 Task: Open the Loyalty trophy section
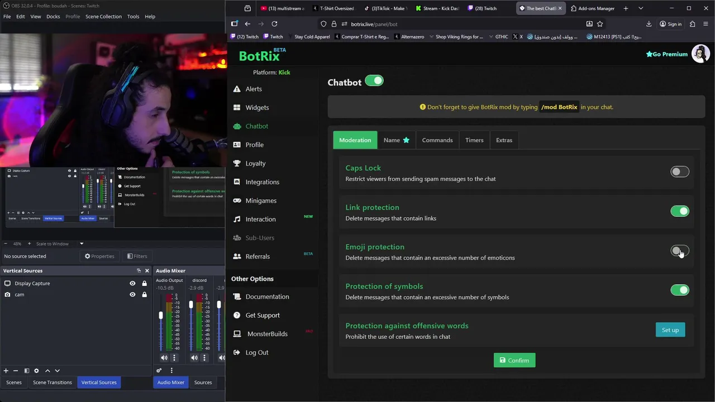point(255,163)
